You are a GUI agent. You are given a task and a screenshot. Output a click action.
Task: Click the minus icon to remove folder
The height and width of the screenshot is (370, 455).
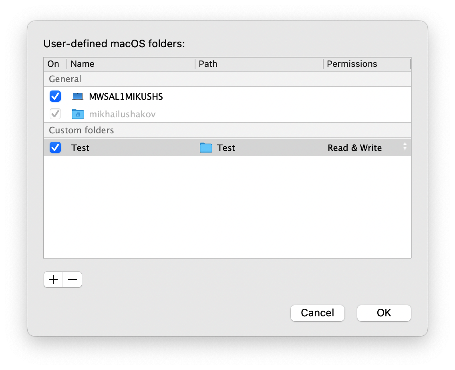[72, 280]
